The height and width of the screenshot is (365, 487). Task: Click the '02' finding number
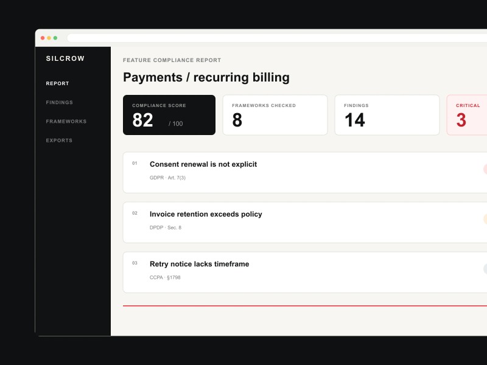[x=135, y=214]
